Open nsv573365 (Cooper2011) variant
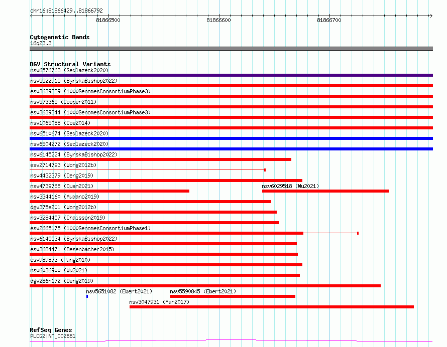The image size is (447, 347). pos(63,102)
